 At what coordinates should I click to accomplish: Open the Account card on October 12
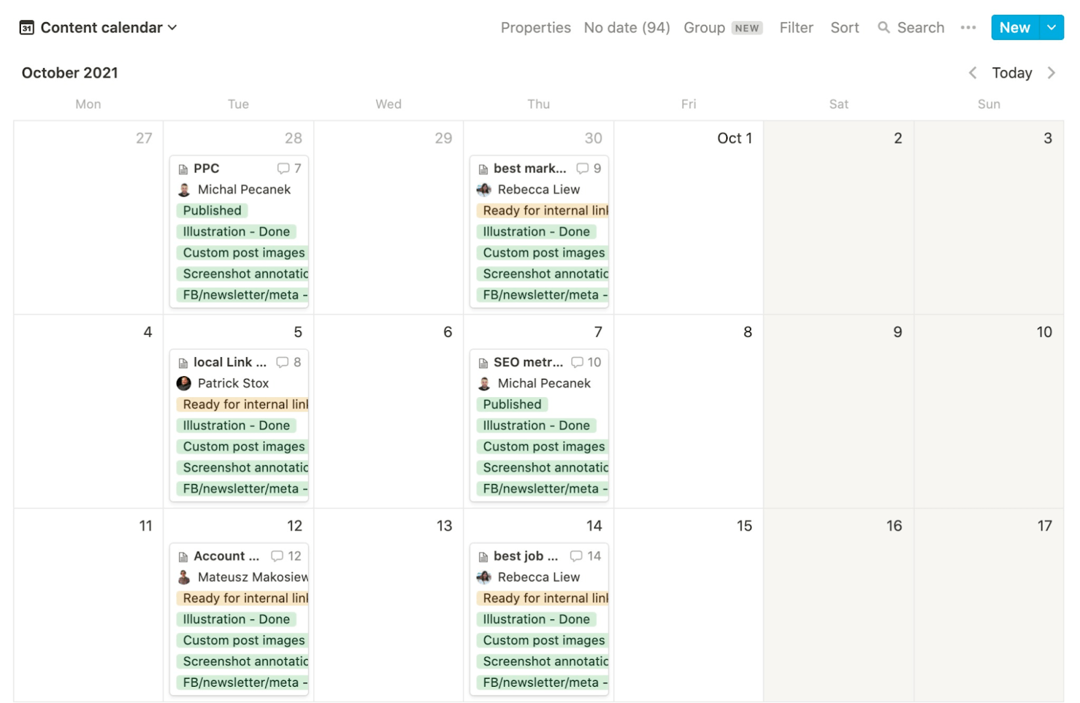click(x=225, y=556)
